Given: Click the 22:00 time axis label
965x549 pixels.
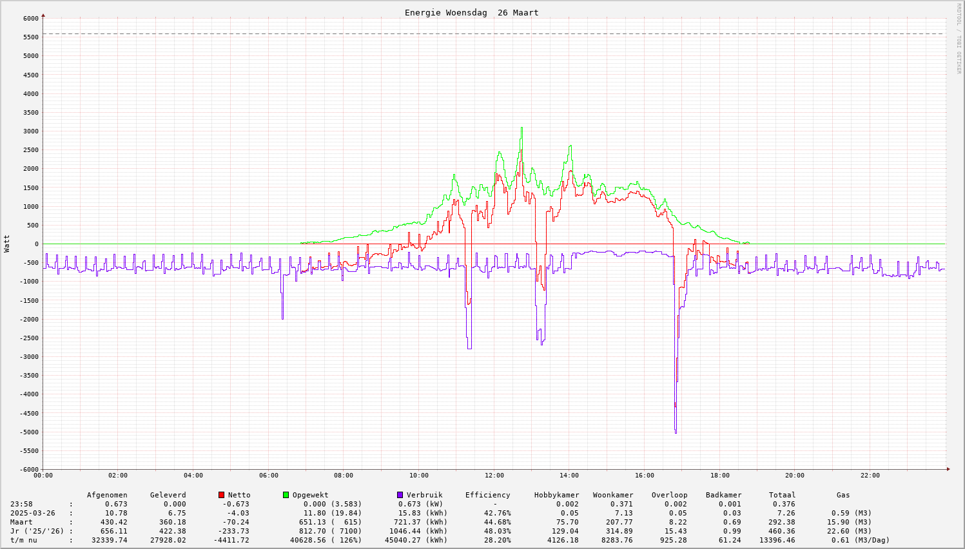Looking at the screenshot, I should click(x=870, y=476).
